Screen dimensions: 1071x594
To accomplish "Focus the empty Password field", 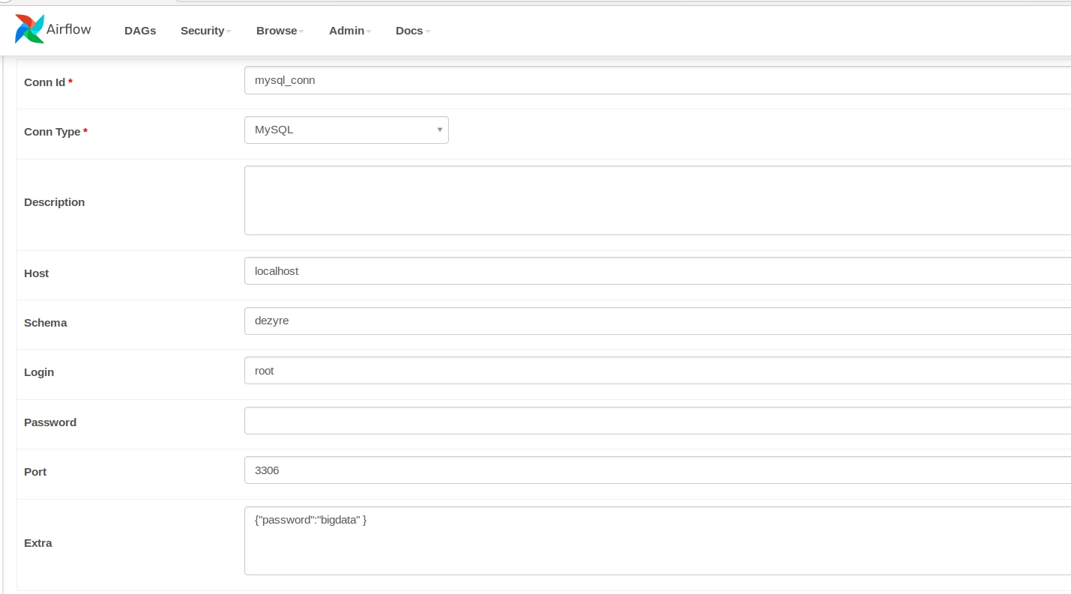I will point(657,421).
